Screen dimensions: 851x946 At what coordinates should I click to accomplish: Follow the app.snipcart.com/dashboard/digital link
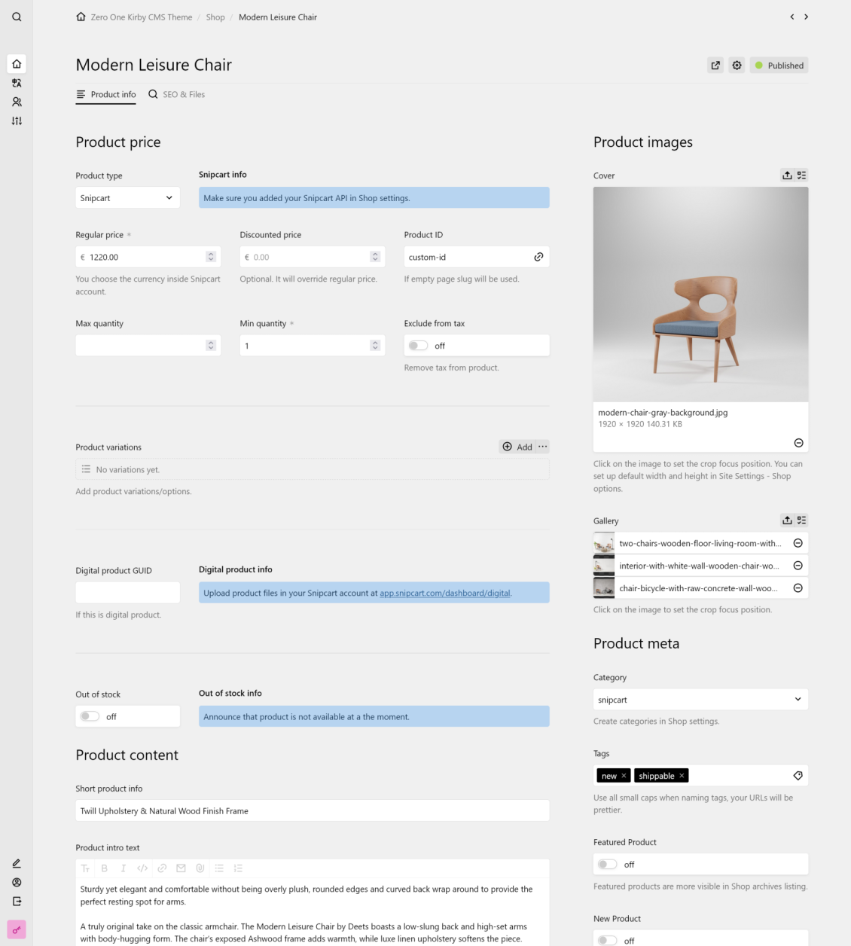(x=444, y=593)
